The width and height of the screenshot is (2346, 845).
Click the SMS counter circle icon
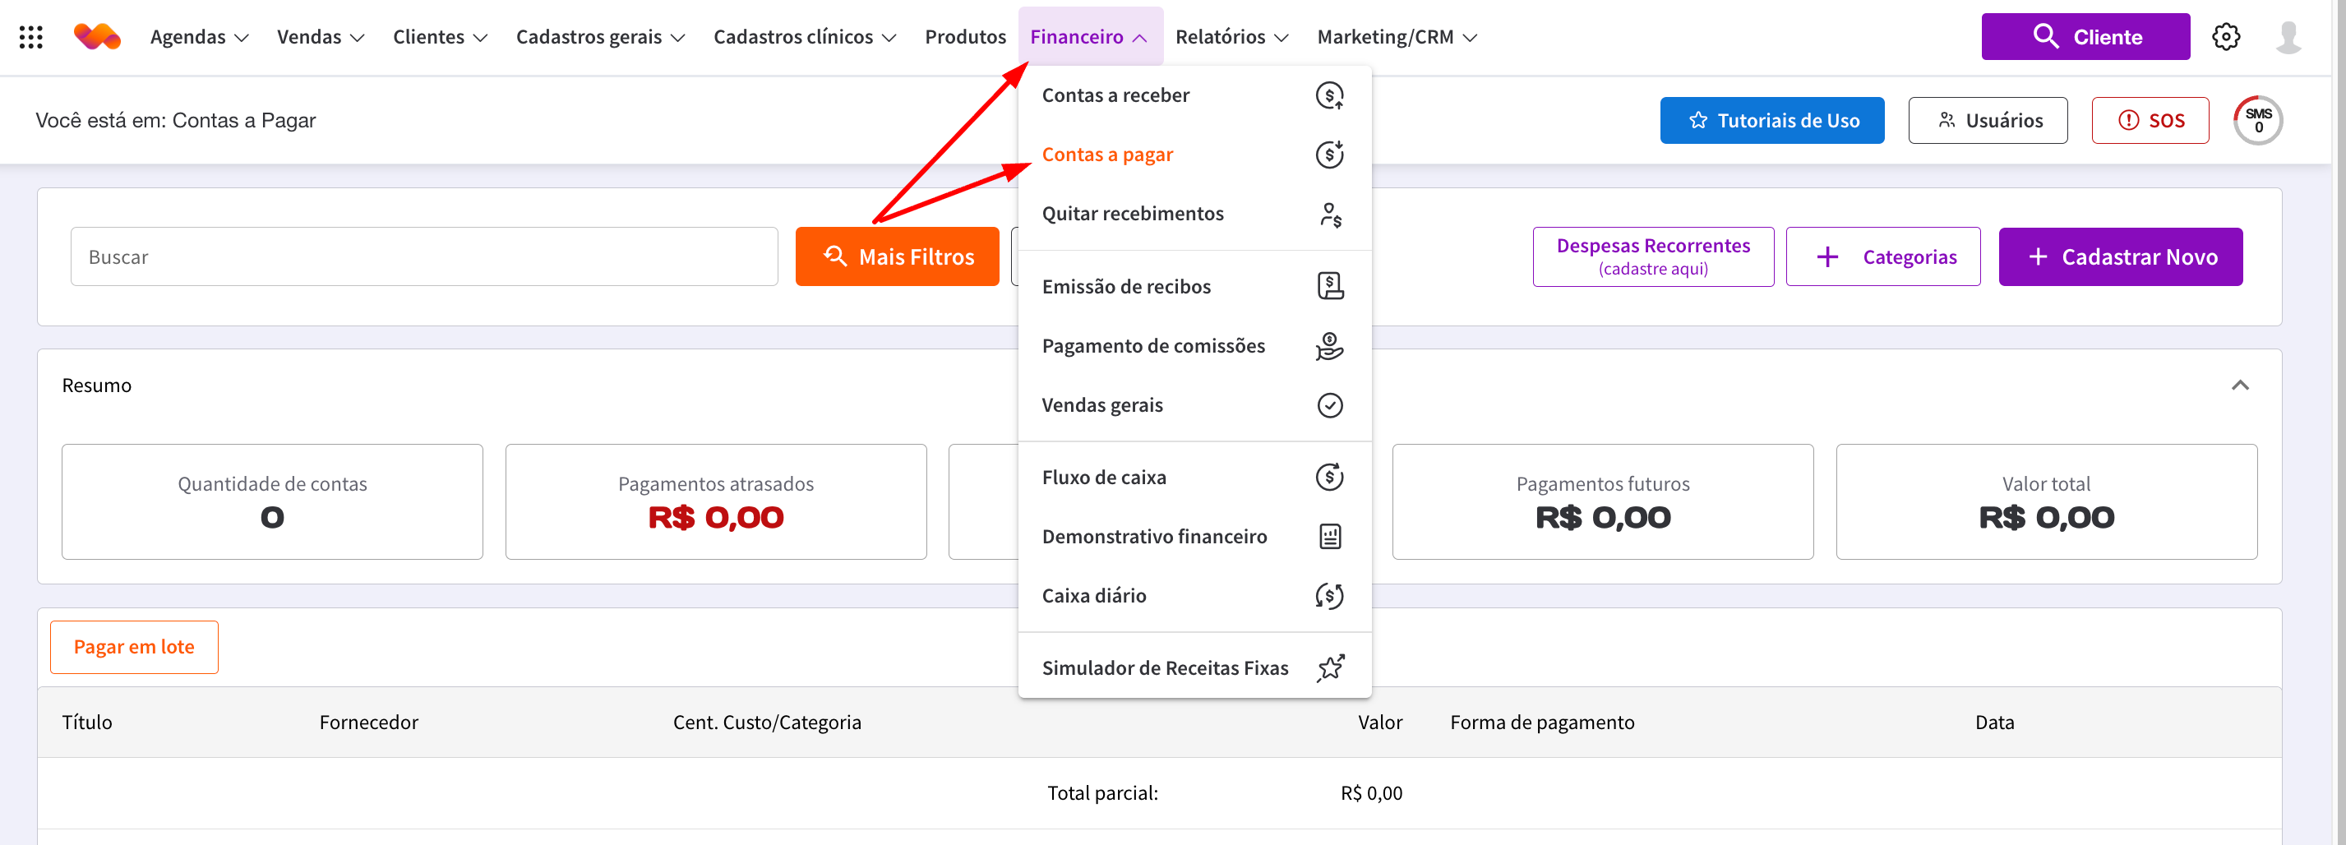click(2258, 120)
